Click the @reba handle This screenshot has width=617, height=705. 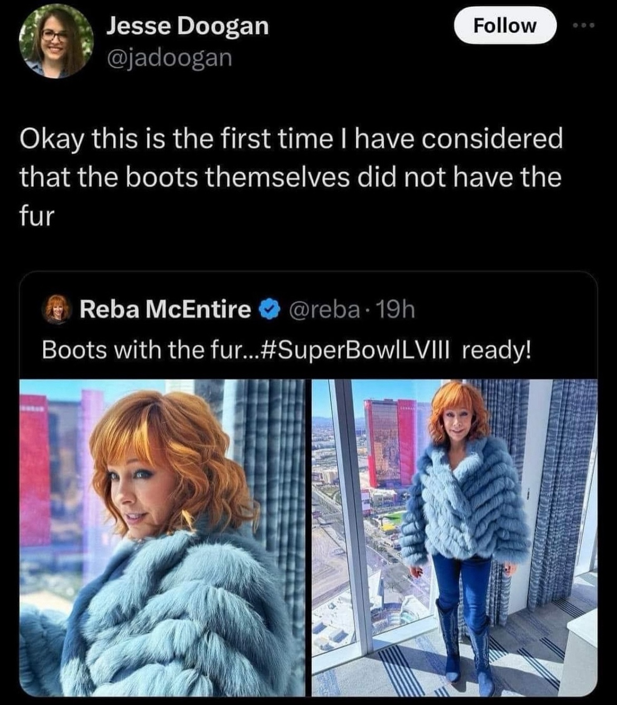point(322,310)
